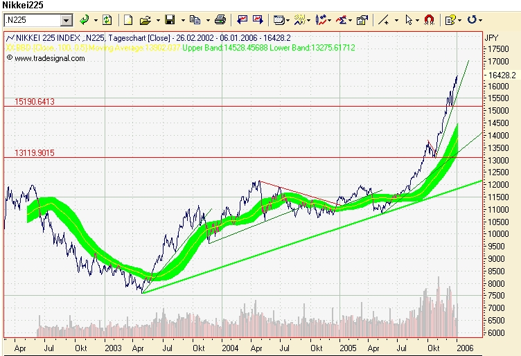521x356 pixels.
Task: Expand the drawing tool dropdown arrow
Action: coord(396,21)
